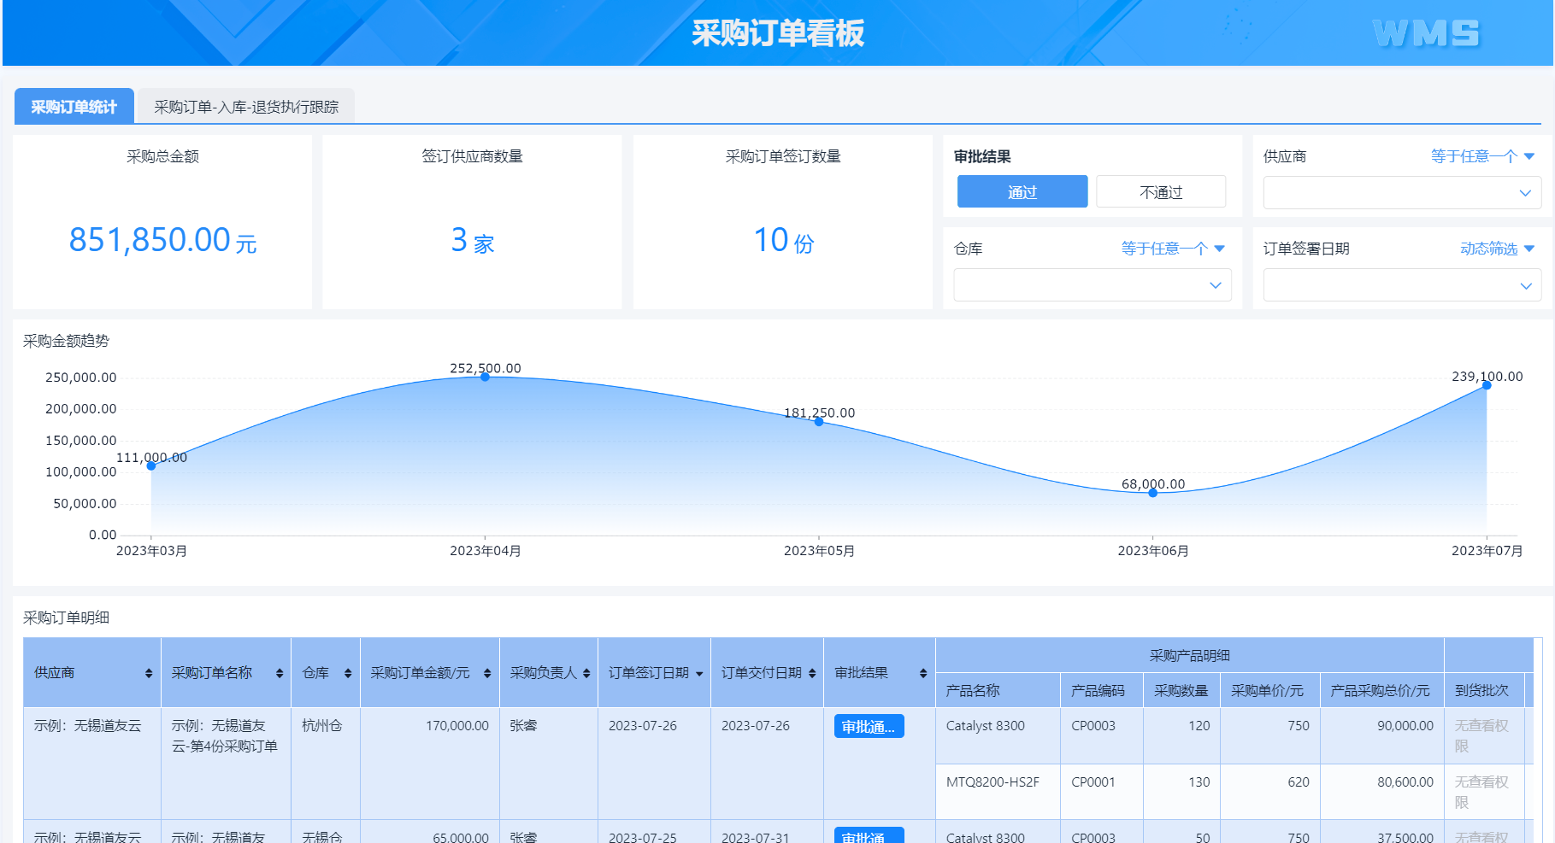Open the 仓库 selection dropdown
Screen dimensions: 1555x843
pos(1092,284)
